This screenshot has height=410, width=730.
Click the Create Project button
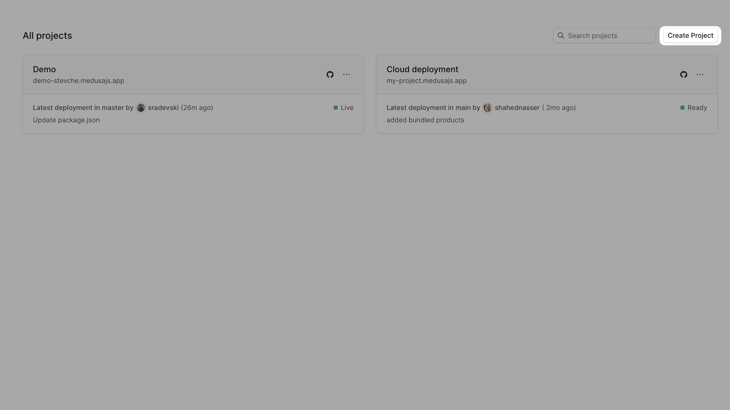pyautogui.click(x=690, y=35)
